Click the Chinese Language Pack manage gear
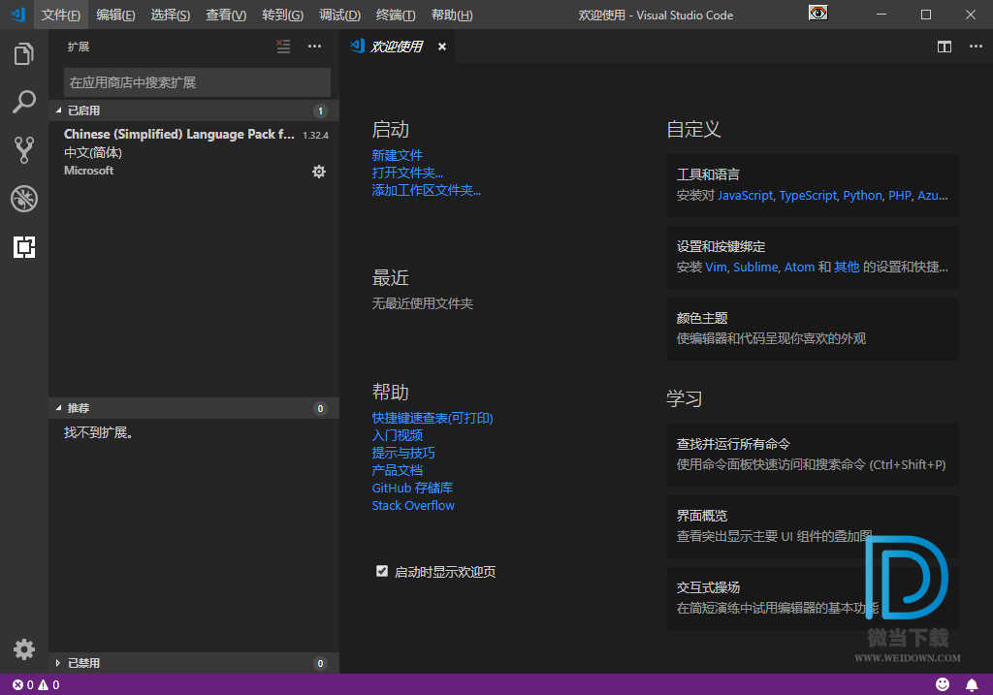 point(318,172)
